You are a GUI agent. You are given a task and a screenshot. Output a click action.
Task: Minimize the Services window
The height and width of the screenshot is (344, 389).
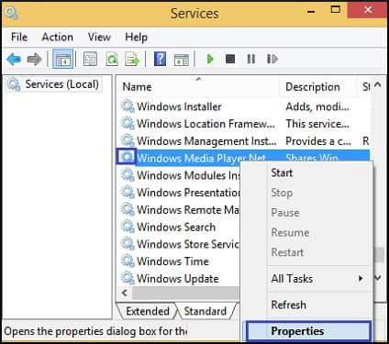[311, 11]
